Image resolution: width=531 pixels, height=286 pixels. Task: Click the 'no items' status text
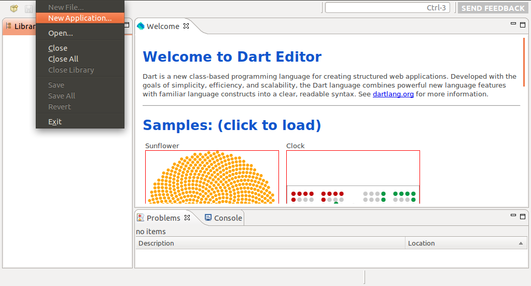(151, 232)
